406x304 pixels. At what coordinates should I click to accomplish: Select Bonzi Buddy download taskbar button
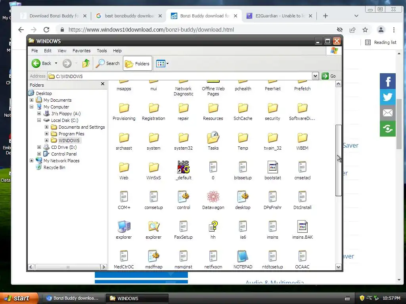coord(73,298)
